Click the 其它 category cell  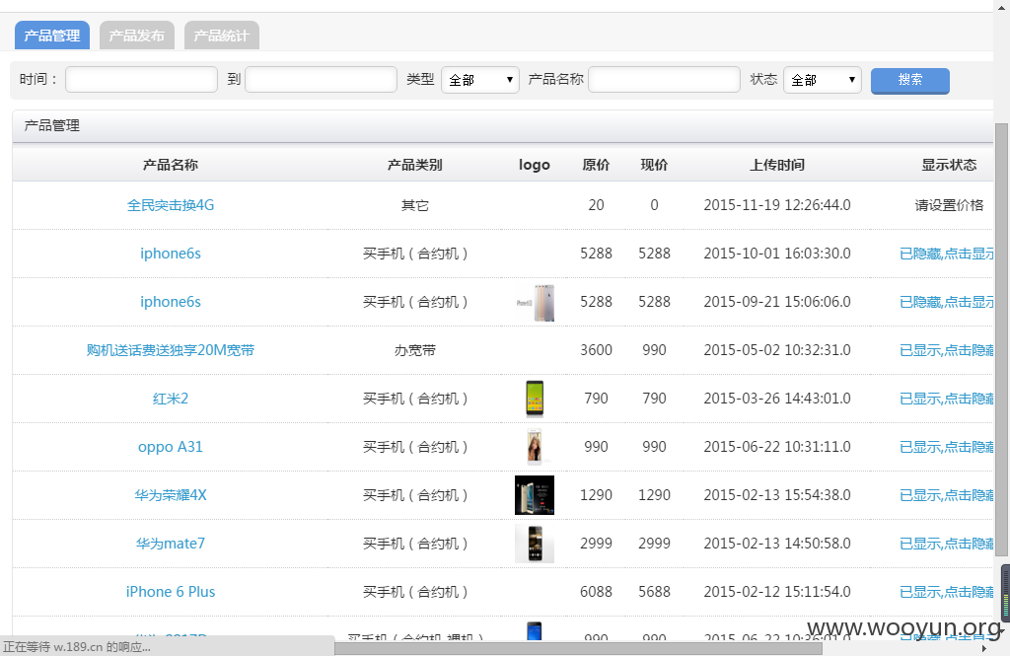tap(415, 205)
